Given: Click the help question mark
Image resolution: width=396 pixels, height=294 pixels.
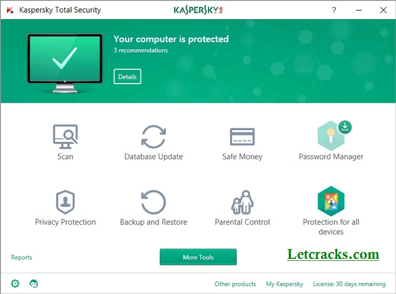Looking at the screenshot, I should (334, 10).
